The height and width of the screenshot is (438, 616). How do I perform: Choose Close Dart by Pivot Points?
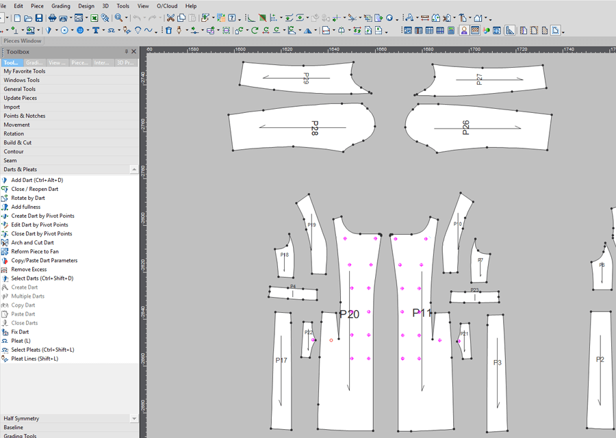(41, 233)
